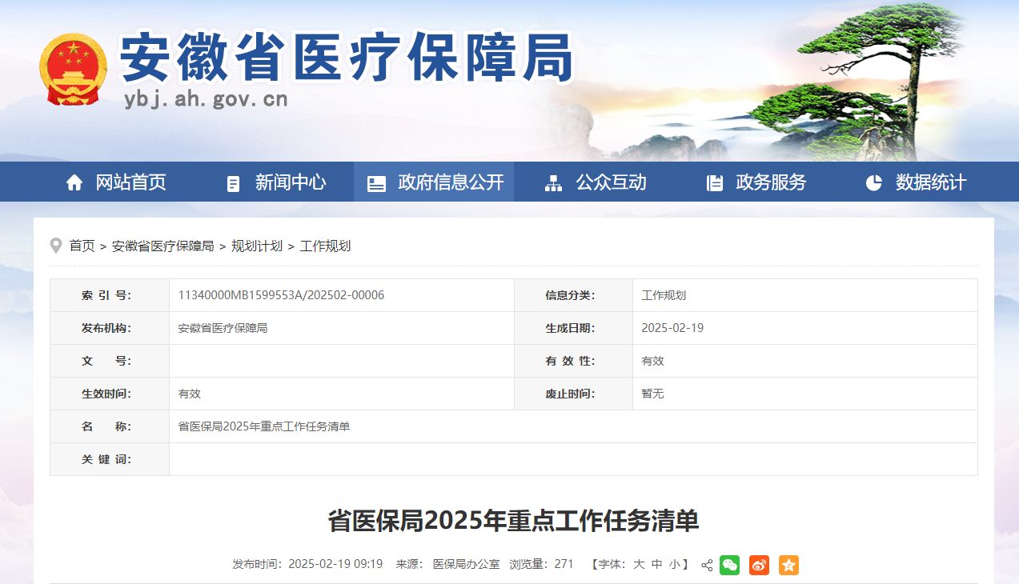The height and width of the screenshot is (584, 1019).
Task: Open the 公众互动 menu item
Action: tap(611, 182)
